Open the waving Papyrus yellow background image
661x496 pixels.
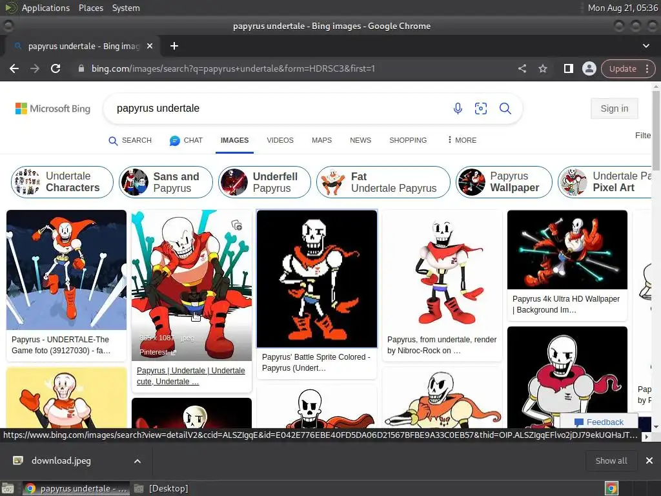point(66,398)
